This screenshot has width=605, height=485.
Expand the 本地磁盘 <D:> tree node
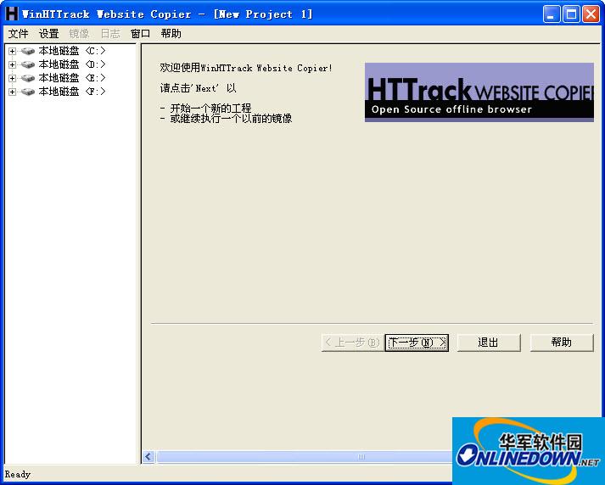[x=13, y=64]
